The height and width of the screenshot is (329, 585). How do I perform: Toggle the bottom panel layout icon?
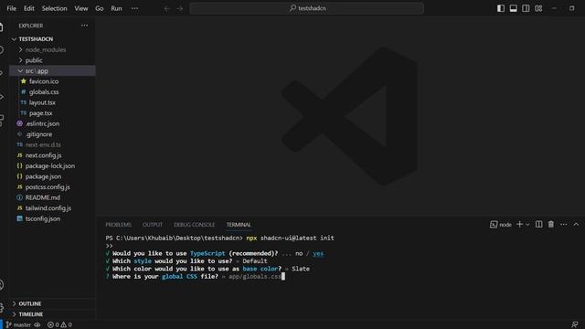514,8
